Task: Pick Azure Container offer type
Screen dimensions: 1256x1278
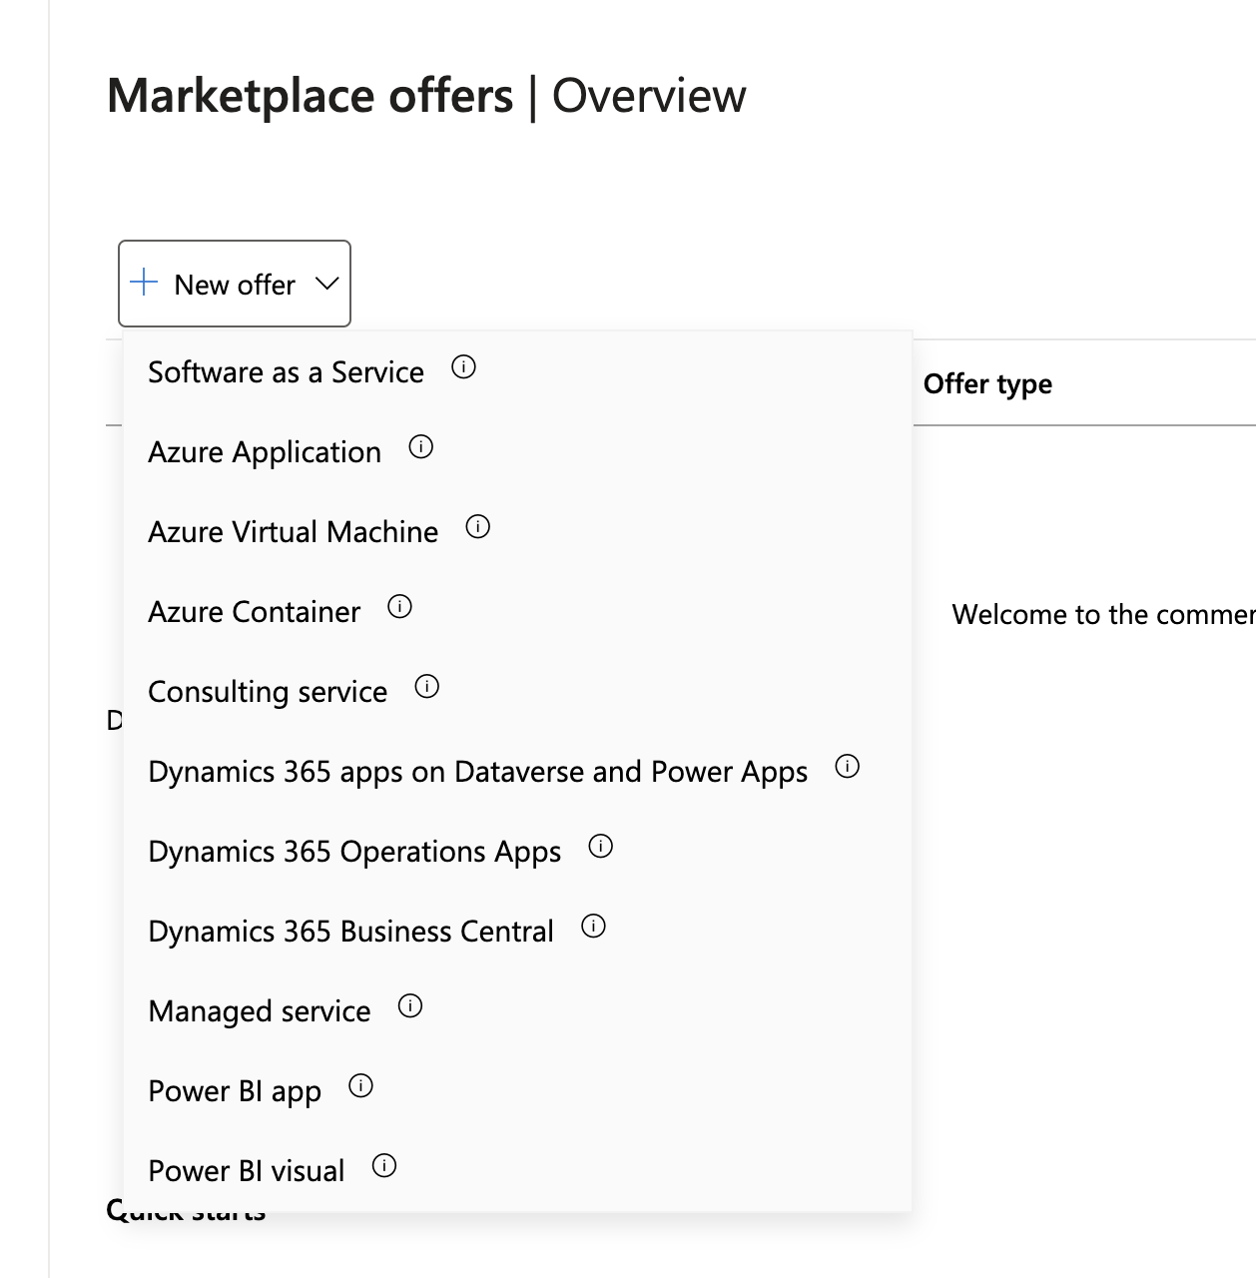Action: point(254,611)
